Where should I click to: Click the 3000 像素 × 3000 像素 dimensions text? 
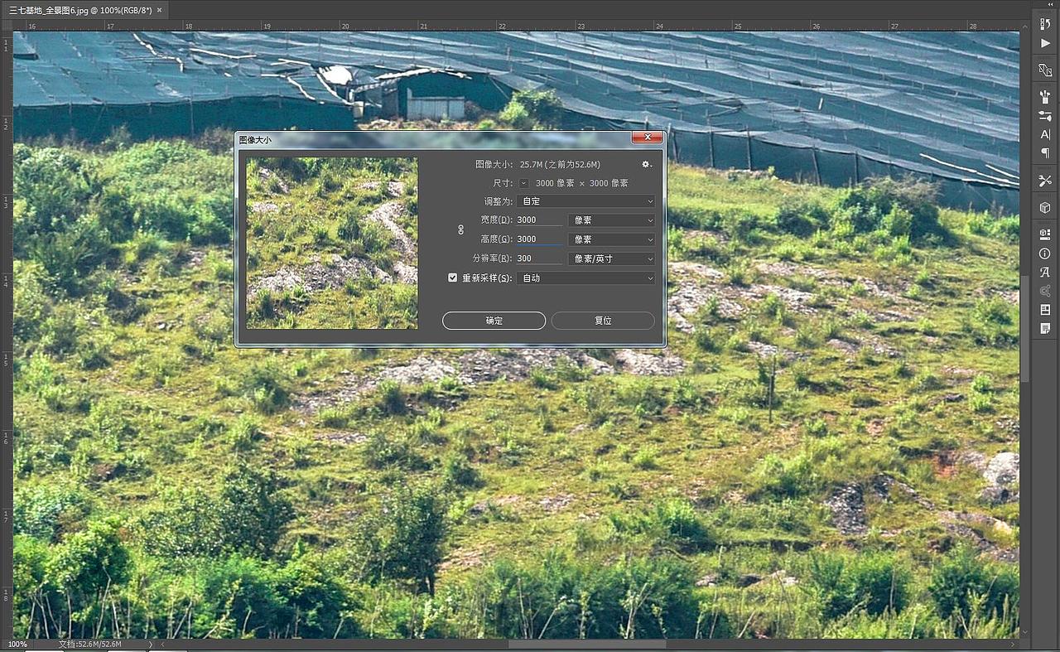click(581, 183)
